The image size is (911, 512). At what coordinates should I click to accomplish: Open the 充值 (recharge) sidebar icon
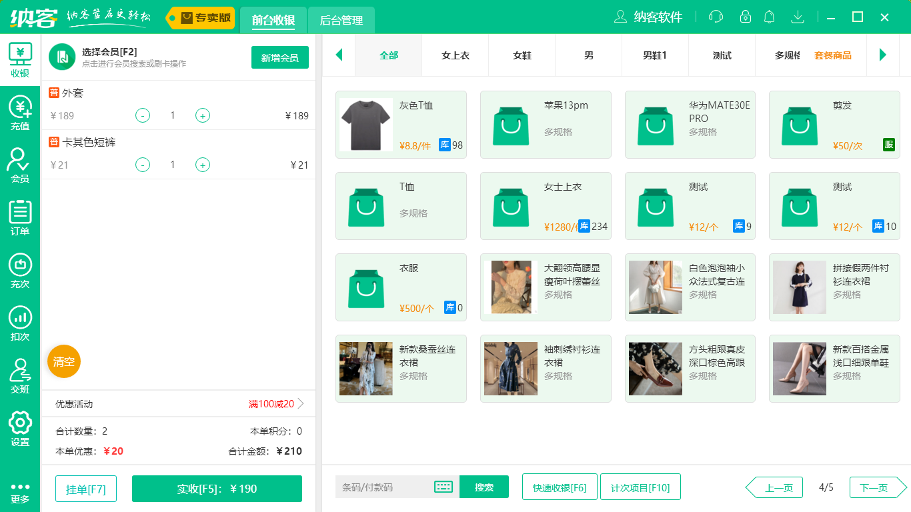click(20, 112)
